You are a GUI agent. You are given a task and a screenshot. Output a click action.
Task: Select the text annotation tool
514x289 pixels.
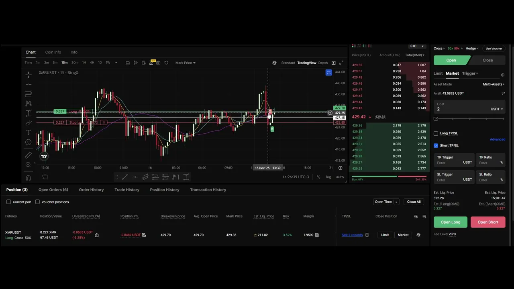pyautogui.click(x=29, y=132)
